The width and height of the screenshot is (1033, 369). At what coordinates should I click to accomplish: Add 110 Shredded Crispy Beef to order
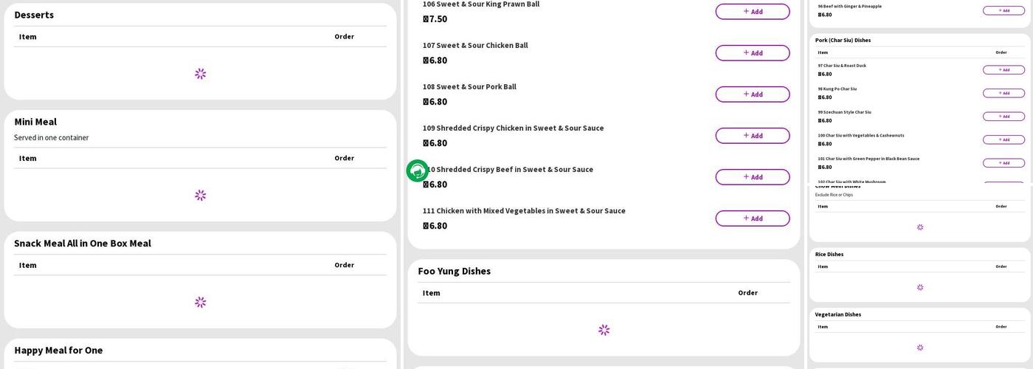752,177
